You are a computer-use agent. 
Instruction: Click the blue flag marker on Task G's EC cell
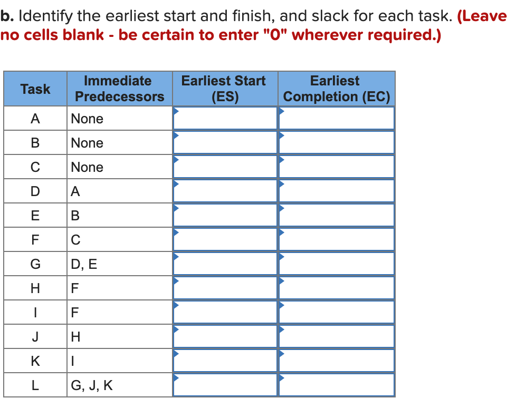click(x=281, y=256)
